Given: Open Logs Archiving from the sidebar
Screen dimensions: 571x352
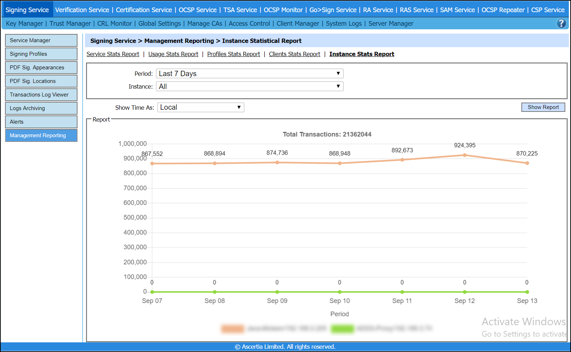Looking at the screenshot, I should [x=41, y=108].
